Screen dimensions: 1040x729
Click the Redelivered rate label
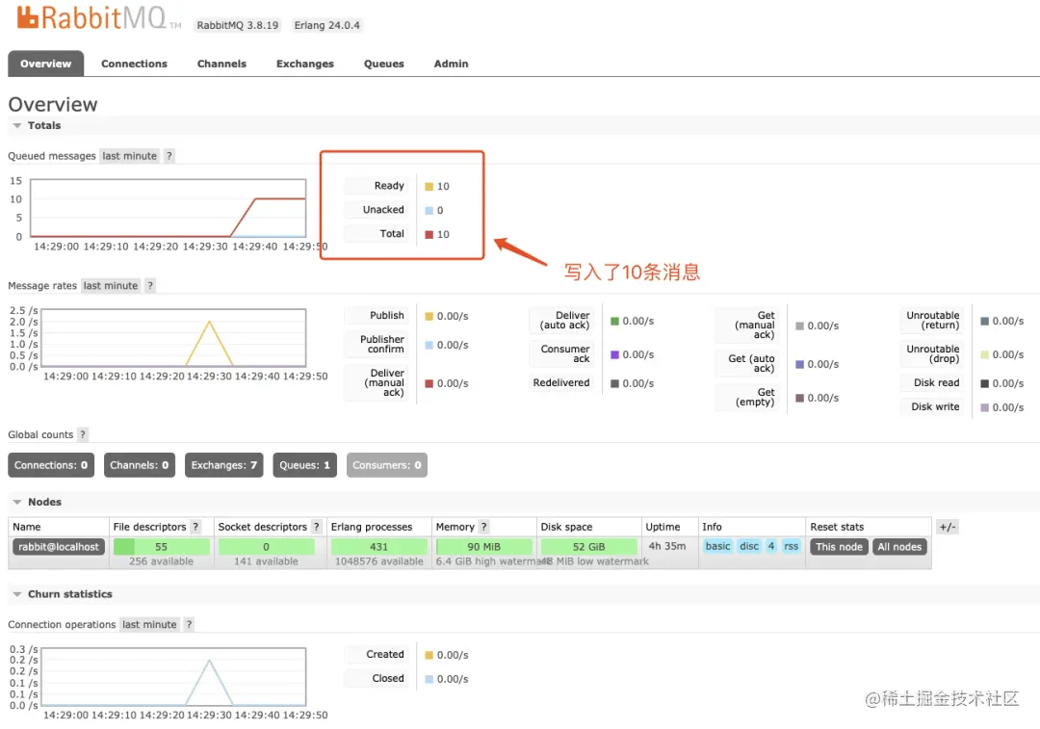pos(561,382)
